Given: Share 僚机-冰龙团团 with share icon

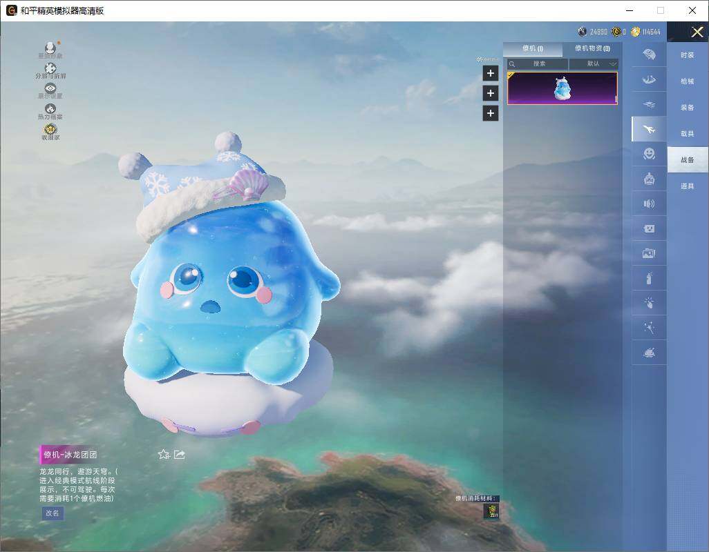Looking at the screenshot, I should [x=179, y=454].
